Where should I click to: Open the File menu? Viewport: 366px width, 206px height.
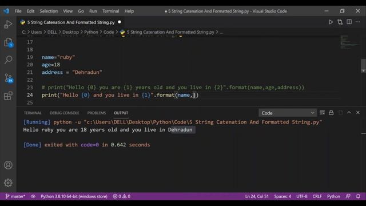pos(18,11)
